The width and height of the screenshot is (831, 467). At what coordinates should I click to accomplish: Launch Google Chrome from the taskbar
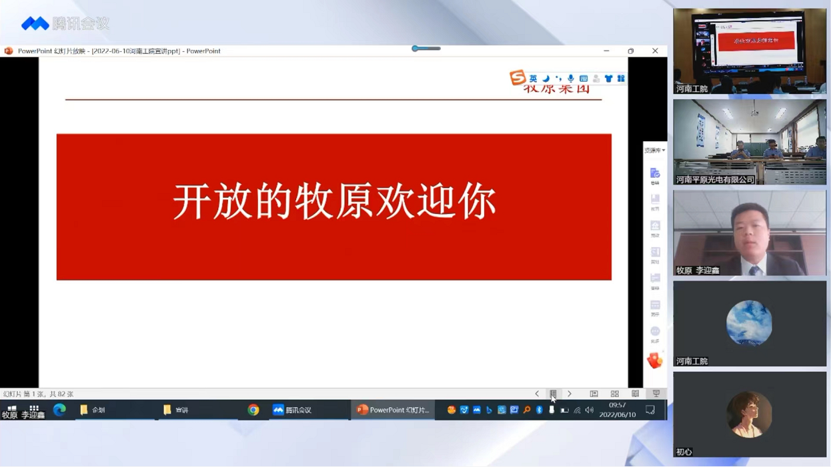[253, 410]
